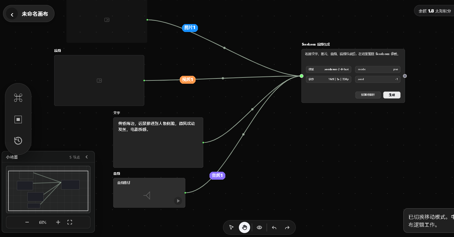Go back using the arrow beside 未命名画布
The width and height of the screenshot is (454, 237).
[x=12, y=14]
